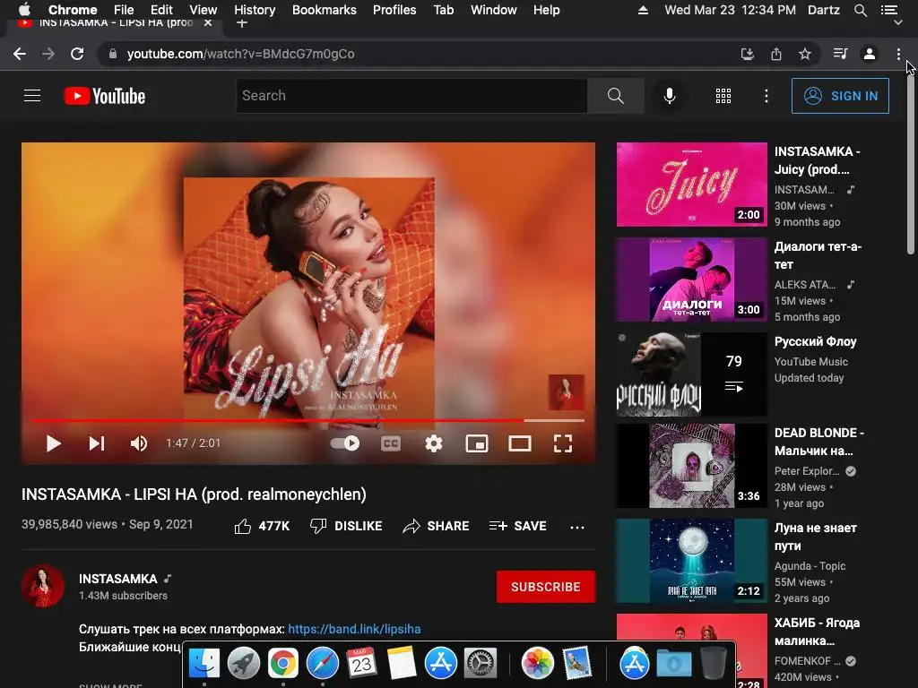The height and width of the screenshot is (688, 918).
Task: Play the Lipsi Ha video
Action: tap(53, 443)
